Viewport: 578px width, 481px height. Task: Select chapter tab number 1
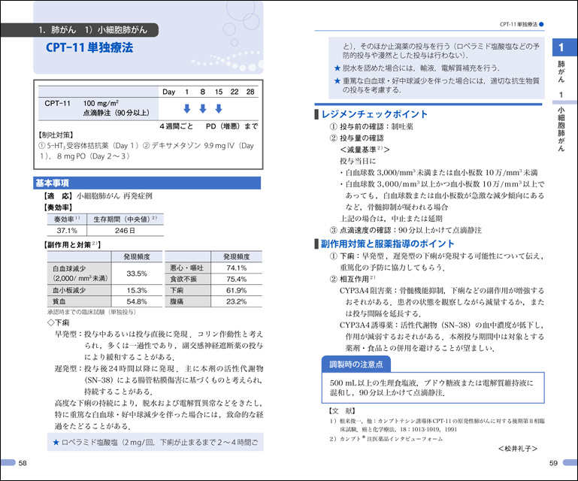click(561, 49)
